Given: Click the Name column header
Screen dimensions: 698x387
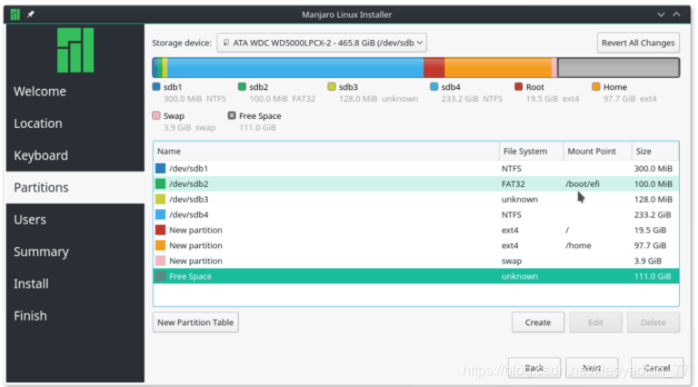Looking at the screenshot, I should (326, 151).
